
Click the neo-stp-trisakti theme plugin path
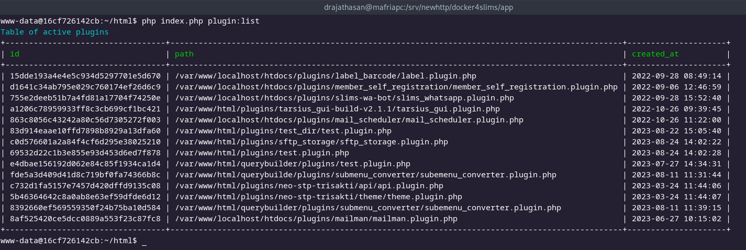[x=318, y=197]
